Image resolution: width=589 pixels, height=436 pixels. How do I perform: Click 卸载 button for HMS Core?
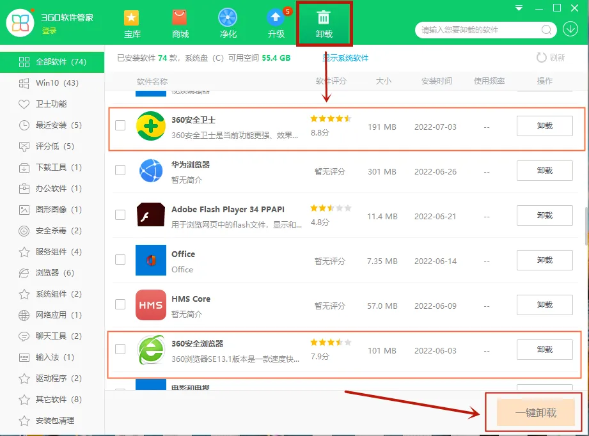click(x=545, y=304)
